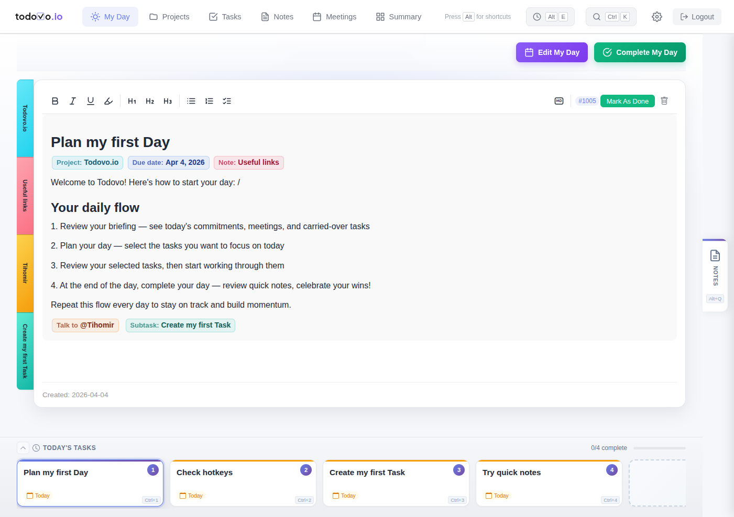Click the empty dashed task slot
Image resolution: width=734 pixels, height=517 pixels.
[x=658, y=483]
